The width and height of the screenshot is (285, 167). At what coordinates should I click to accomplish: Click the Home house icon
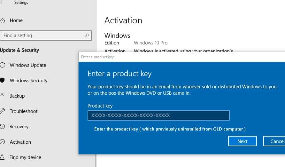3,20
